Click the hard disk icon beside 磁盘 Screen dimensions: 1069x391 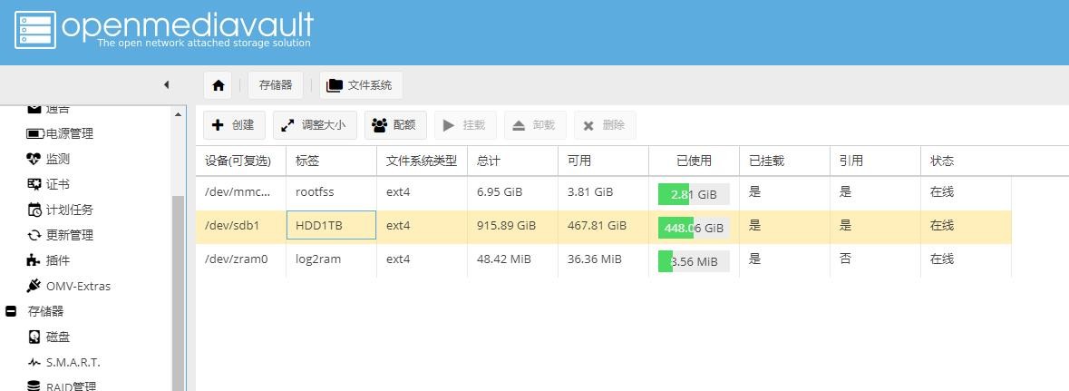(34, 337)
